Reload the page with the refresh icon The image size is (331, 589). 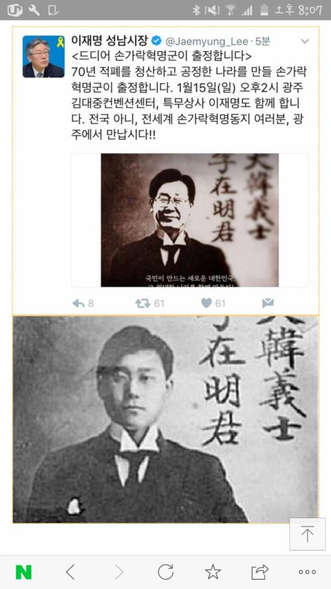pos(165,572)
